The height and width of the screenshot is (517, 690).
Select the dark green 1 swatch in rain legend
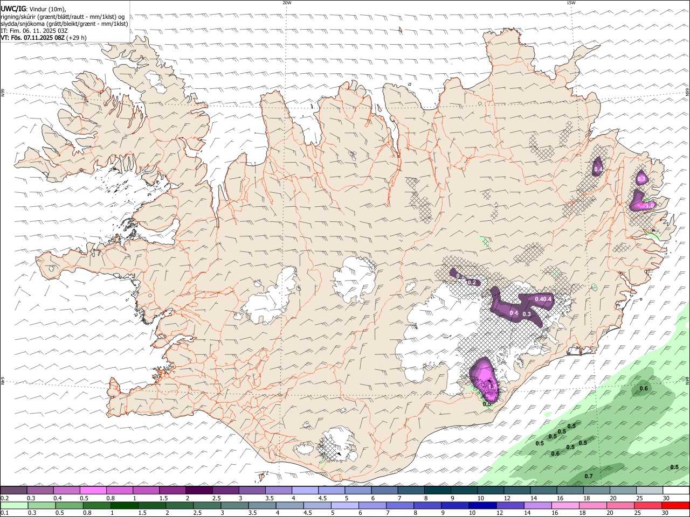pos(124,506)
